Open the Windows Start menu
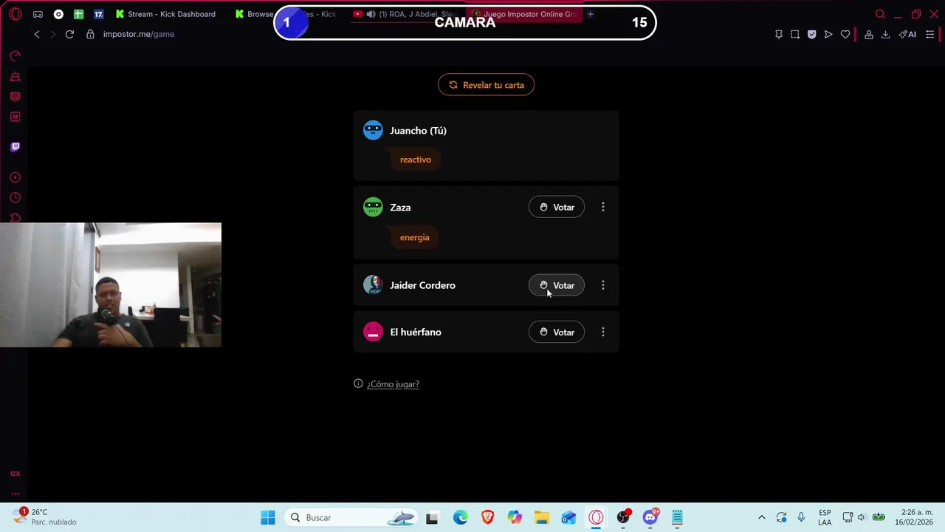Viewport: 945px width, 532px height. [268, 517]
